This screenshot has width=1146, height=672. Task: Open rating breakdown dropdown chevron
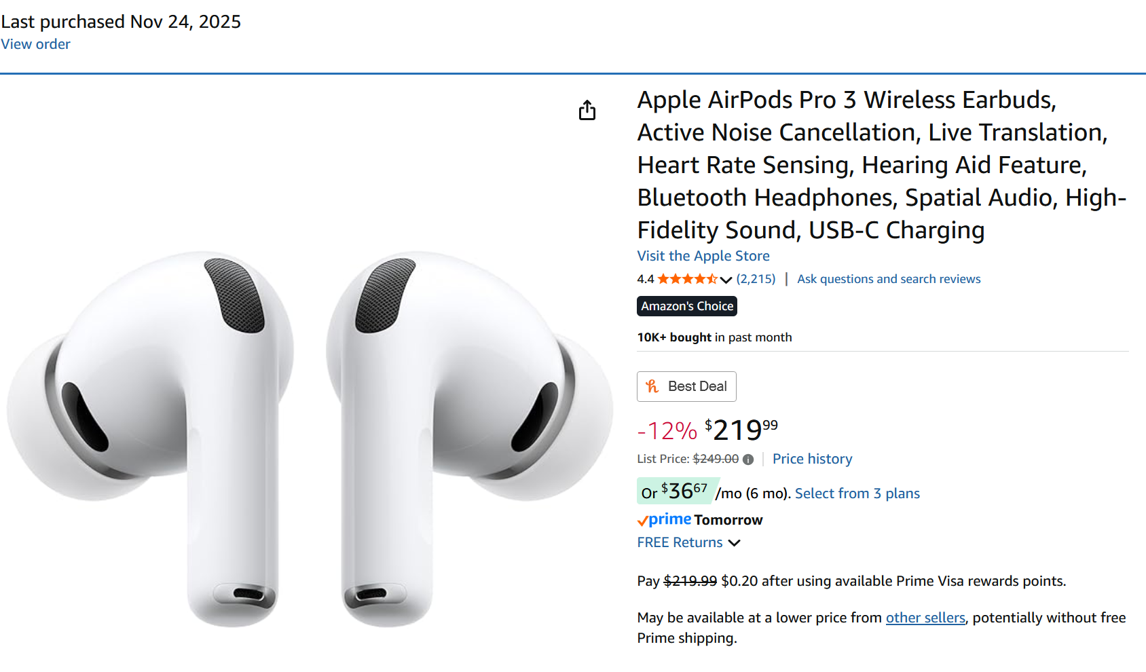(726, 280)
